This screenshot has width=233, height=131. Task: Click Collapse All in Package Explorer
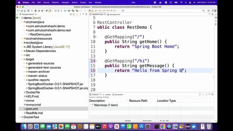tap(71, 14)
